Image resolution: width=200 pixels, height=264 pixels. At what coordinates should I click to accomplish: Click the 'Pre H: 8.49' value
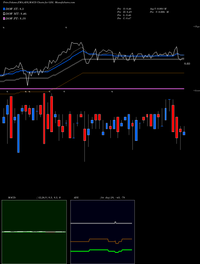pyautogui.click(x=124, y=12)
